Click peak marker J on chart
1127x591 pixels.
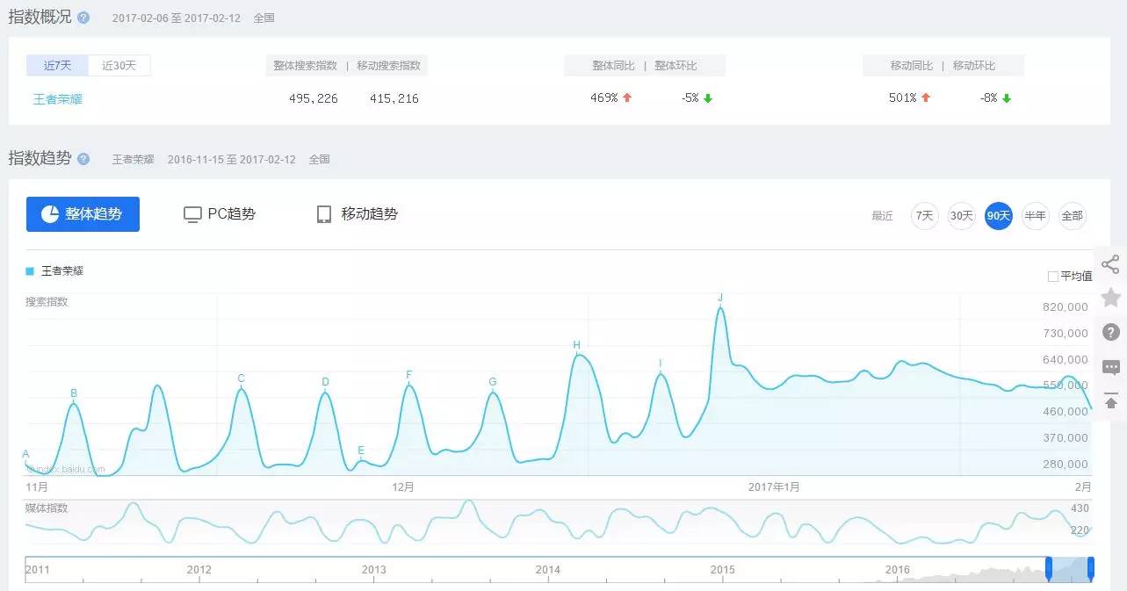click(x=720, y=298)
